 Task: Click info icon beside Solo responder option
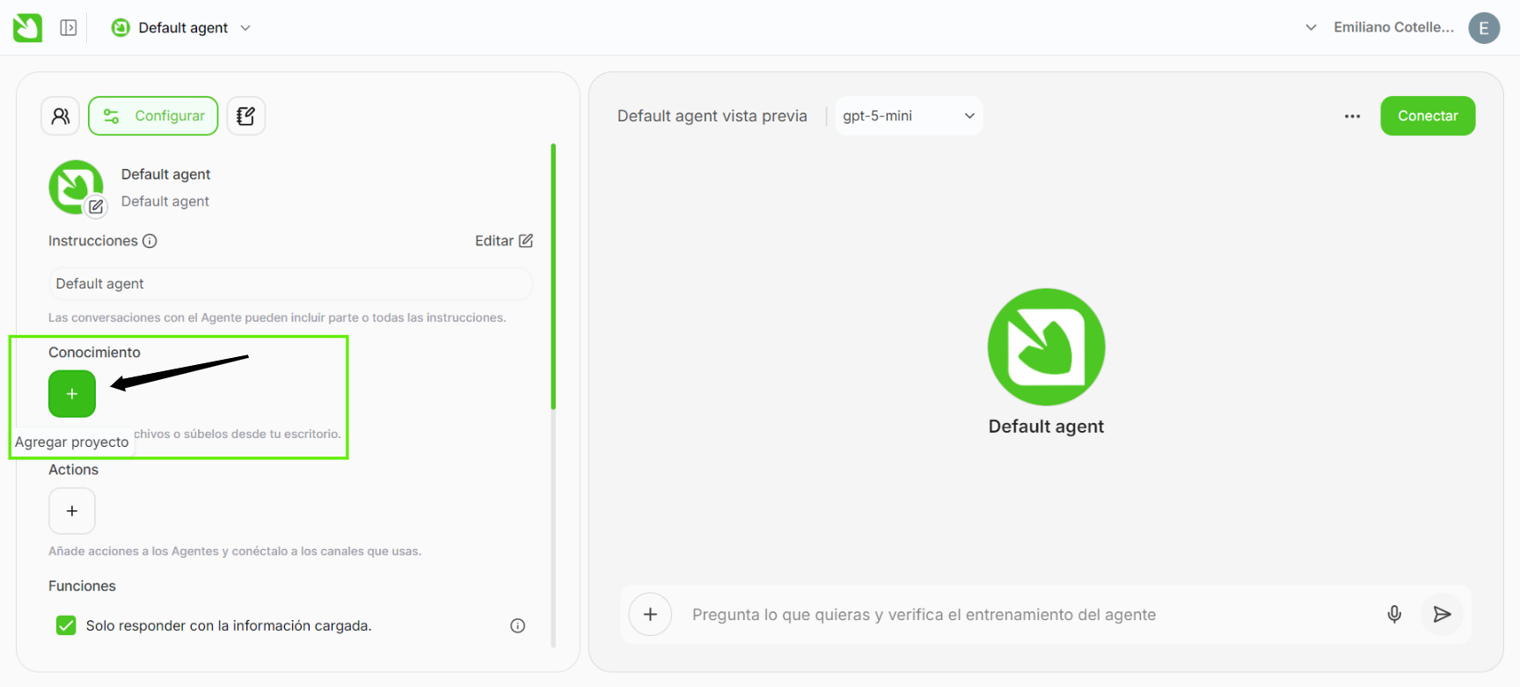[x=517, y=625]
